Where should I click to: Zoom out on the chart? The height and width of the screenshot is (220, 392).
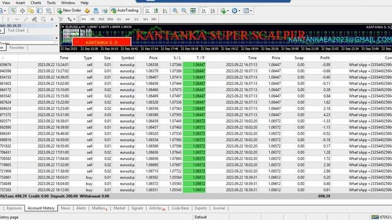click(184, 10)
